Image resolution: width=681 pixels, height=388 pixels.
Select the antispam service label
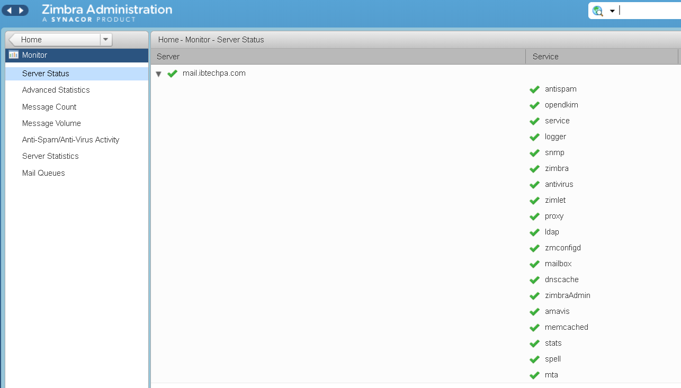[560, 89]
